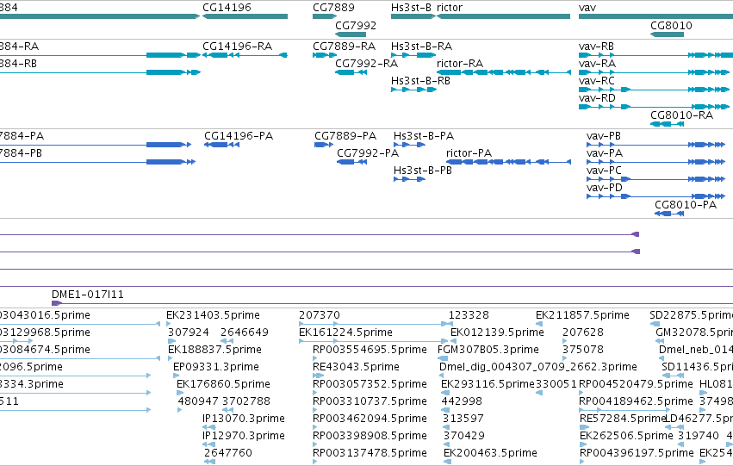The image size is (733, 466).
Task: Click the teal CG7992 gene bar
Action: [351, 34]
